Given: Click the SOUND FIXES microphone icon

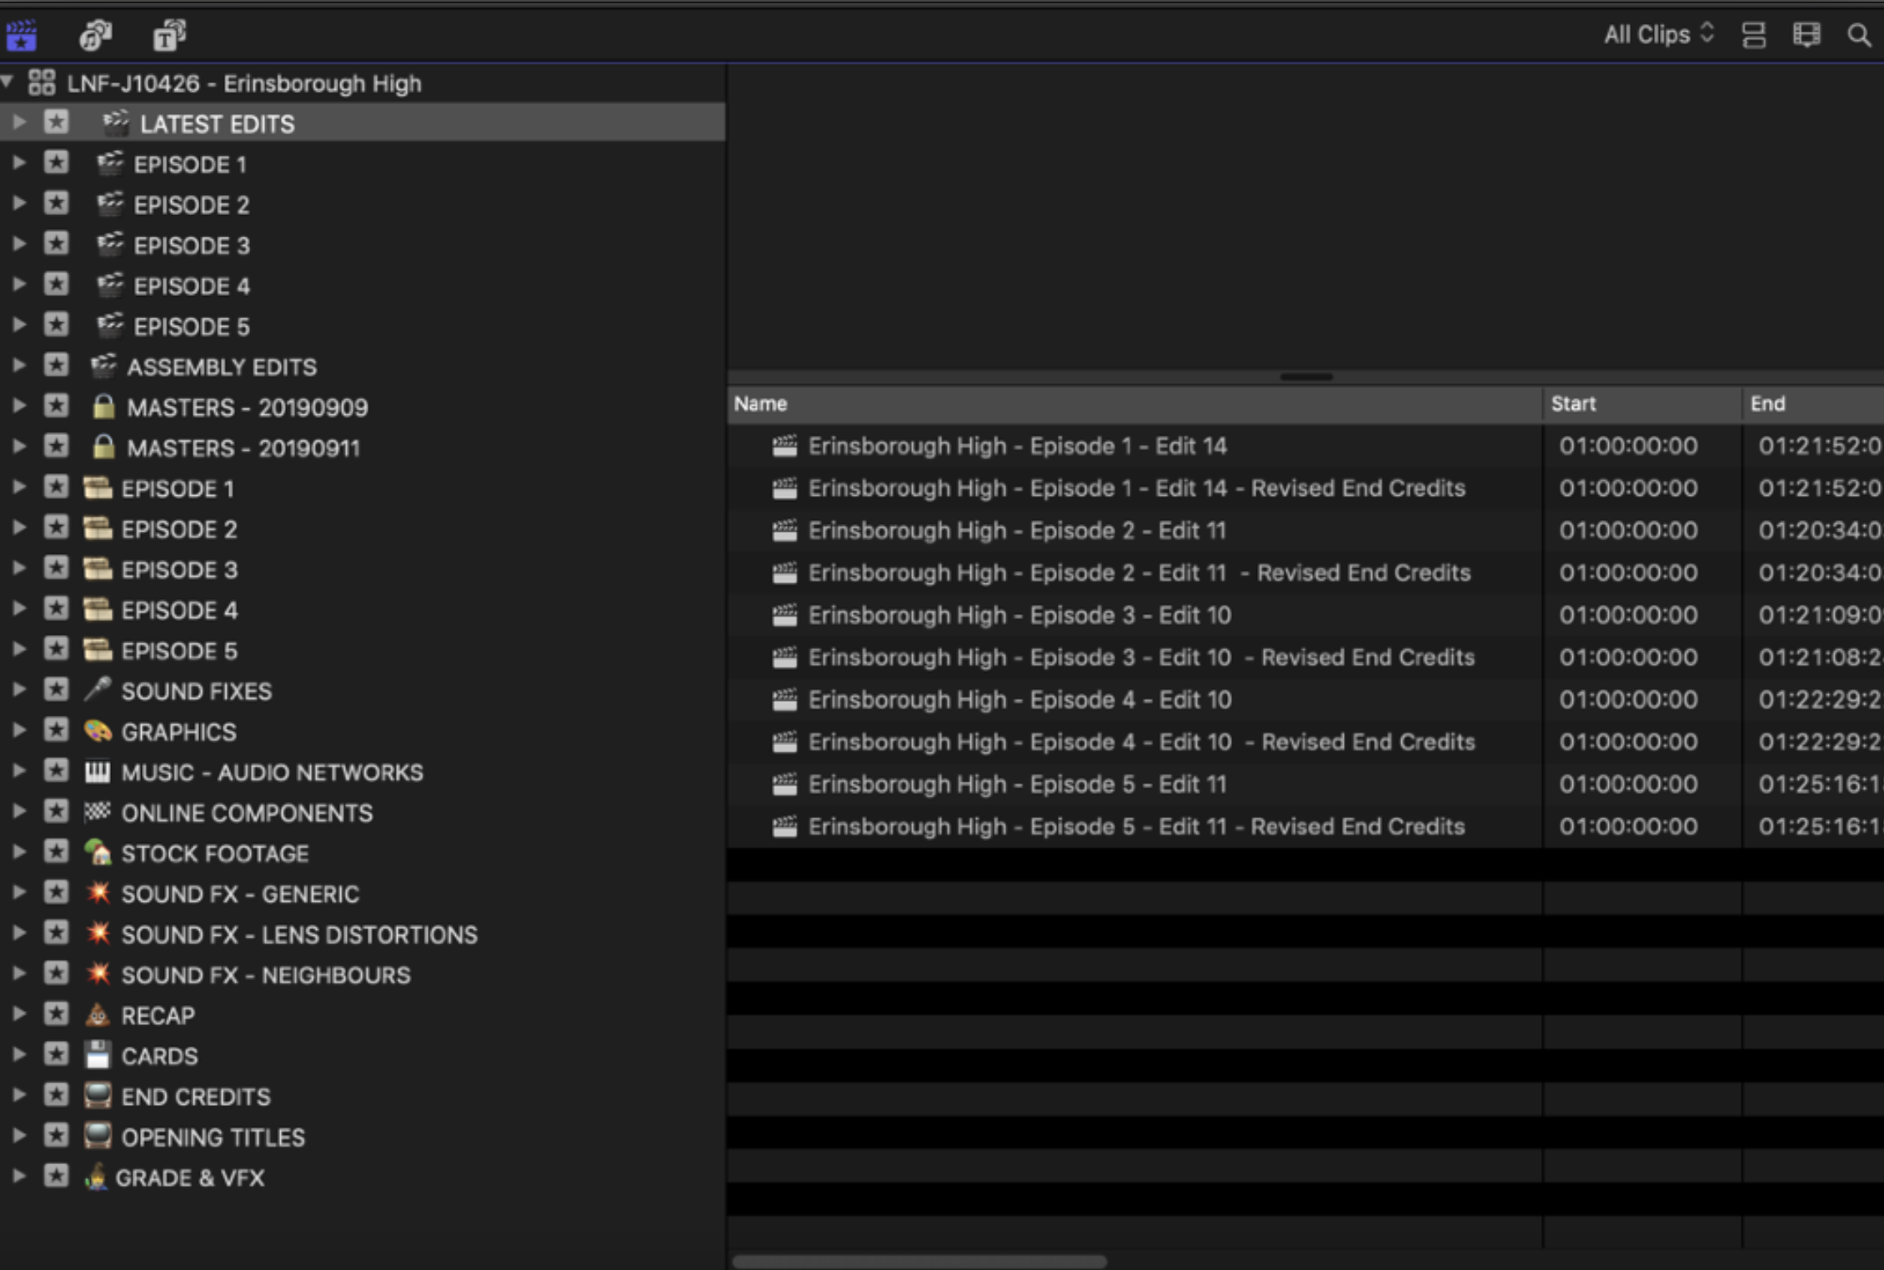Looking at the screenshot, I should click(x=98, y=690).
